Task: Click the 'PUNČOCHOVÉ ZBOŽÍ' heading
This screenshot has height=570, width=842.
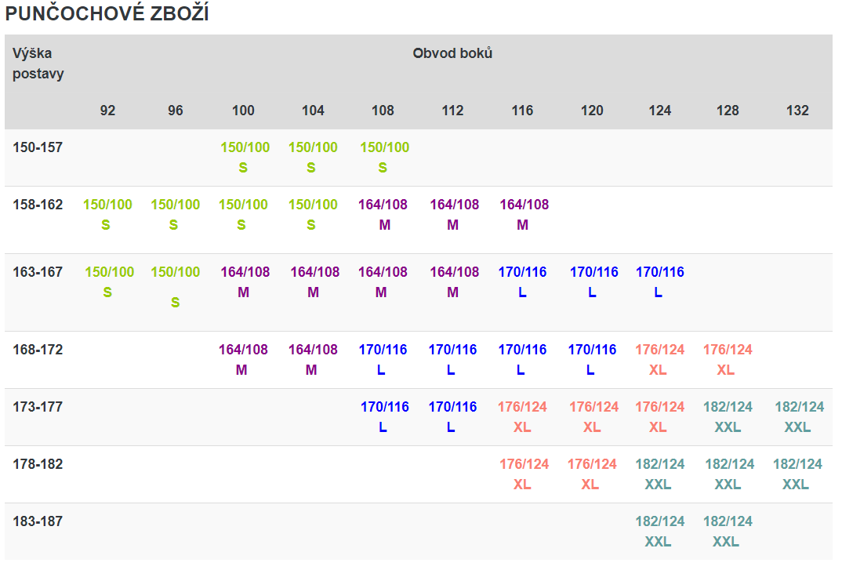Action: (x=107, y=15)
